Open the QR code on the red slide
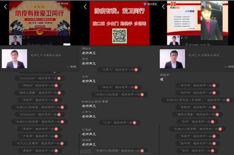The image size is (234, 155). click(120, 36)
